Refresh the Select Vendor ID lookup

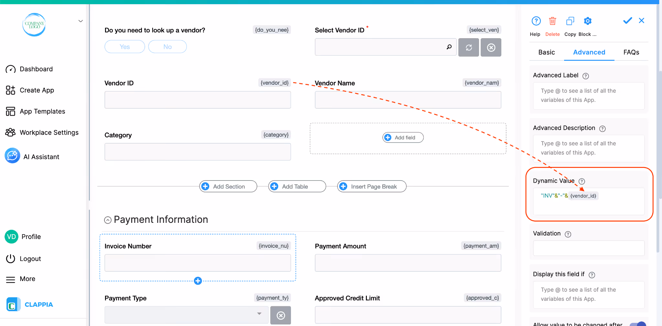(469, 48)
